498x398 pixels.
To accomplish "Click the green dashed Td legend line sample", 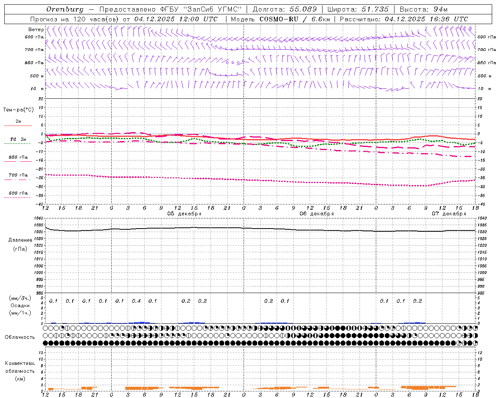I will [x=18, y=144].
